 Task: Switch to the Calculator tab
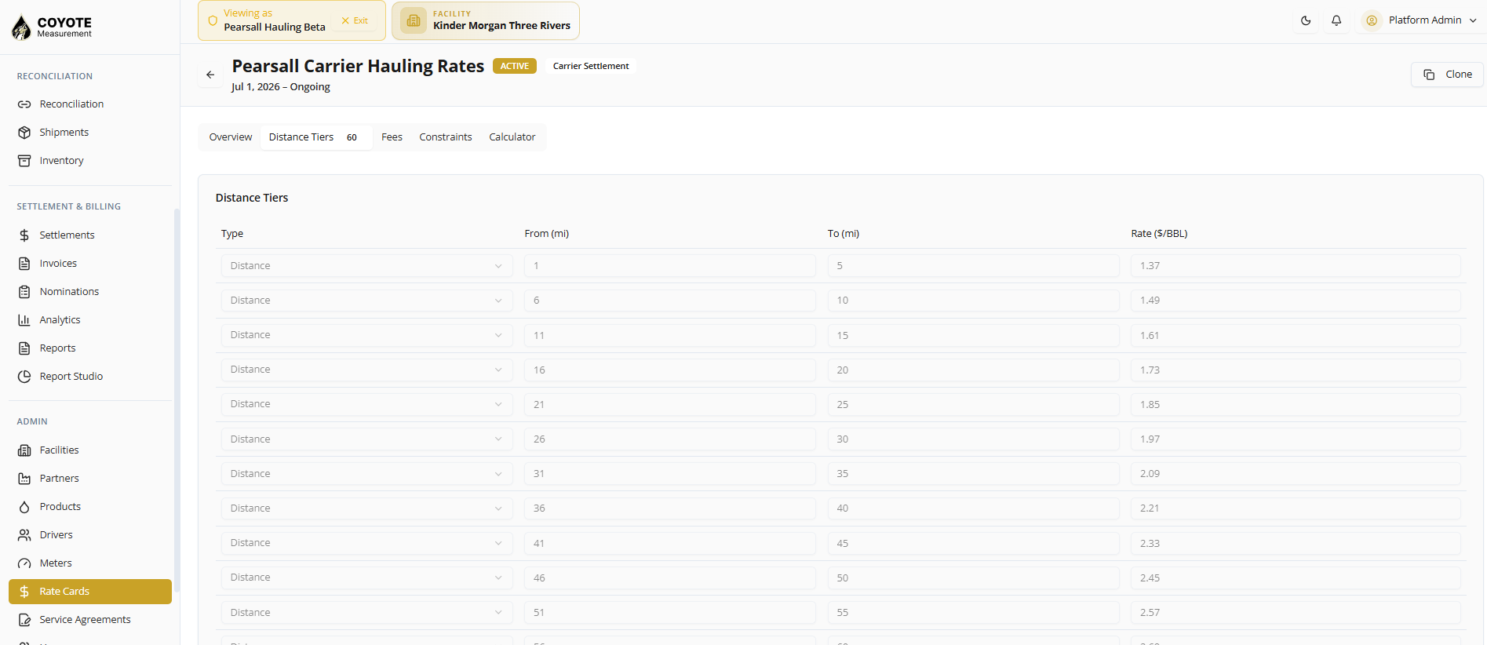[x=512, y=137]
